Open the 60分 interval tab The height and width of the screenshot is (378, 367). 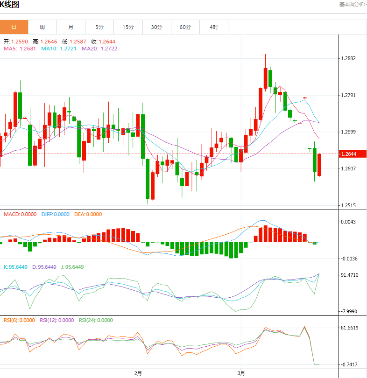coord(185,27)
